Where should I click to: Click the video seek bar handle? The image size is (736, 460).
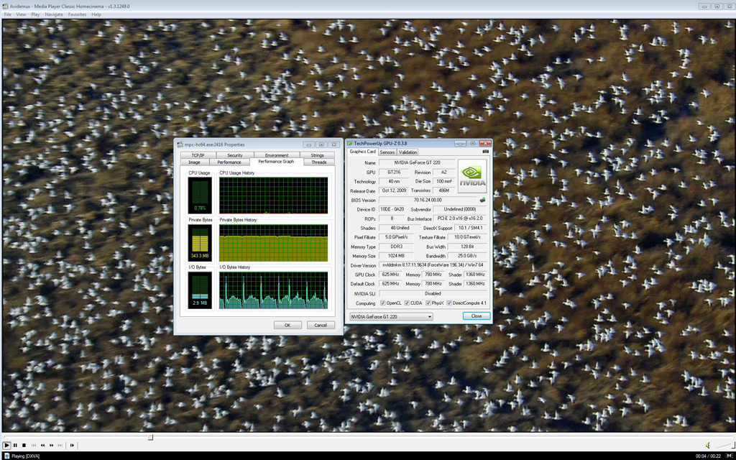[150, 437]
